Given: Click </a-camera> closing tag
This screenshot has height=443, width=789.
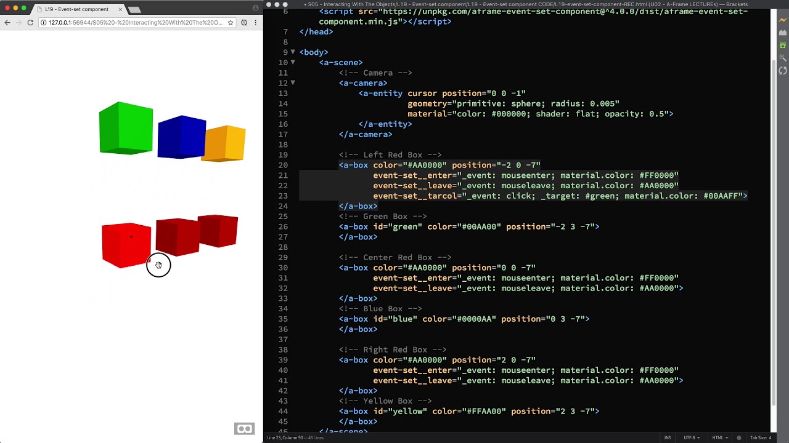Looking at the screenshot, I should pyautogui.click(x=365, y=134).
